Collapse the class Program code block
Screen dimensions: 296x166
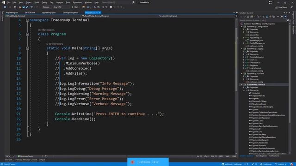tap(27, 34)
